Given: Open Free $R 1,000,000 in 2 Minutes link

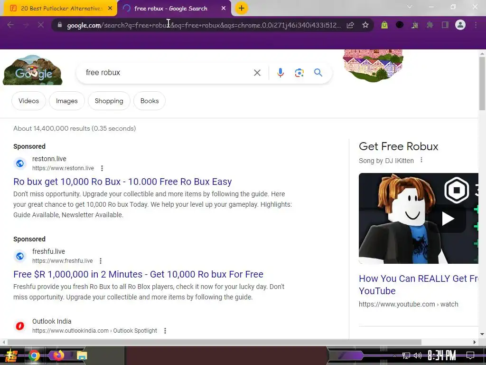Looking at the screenshot, I should point(138,274).
